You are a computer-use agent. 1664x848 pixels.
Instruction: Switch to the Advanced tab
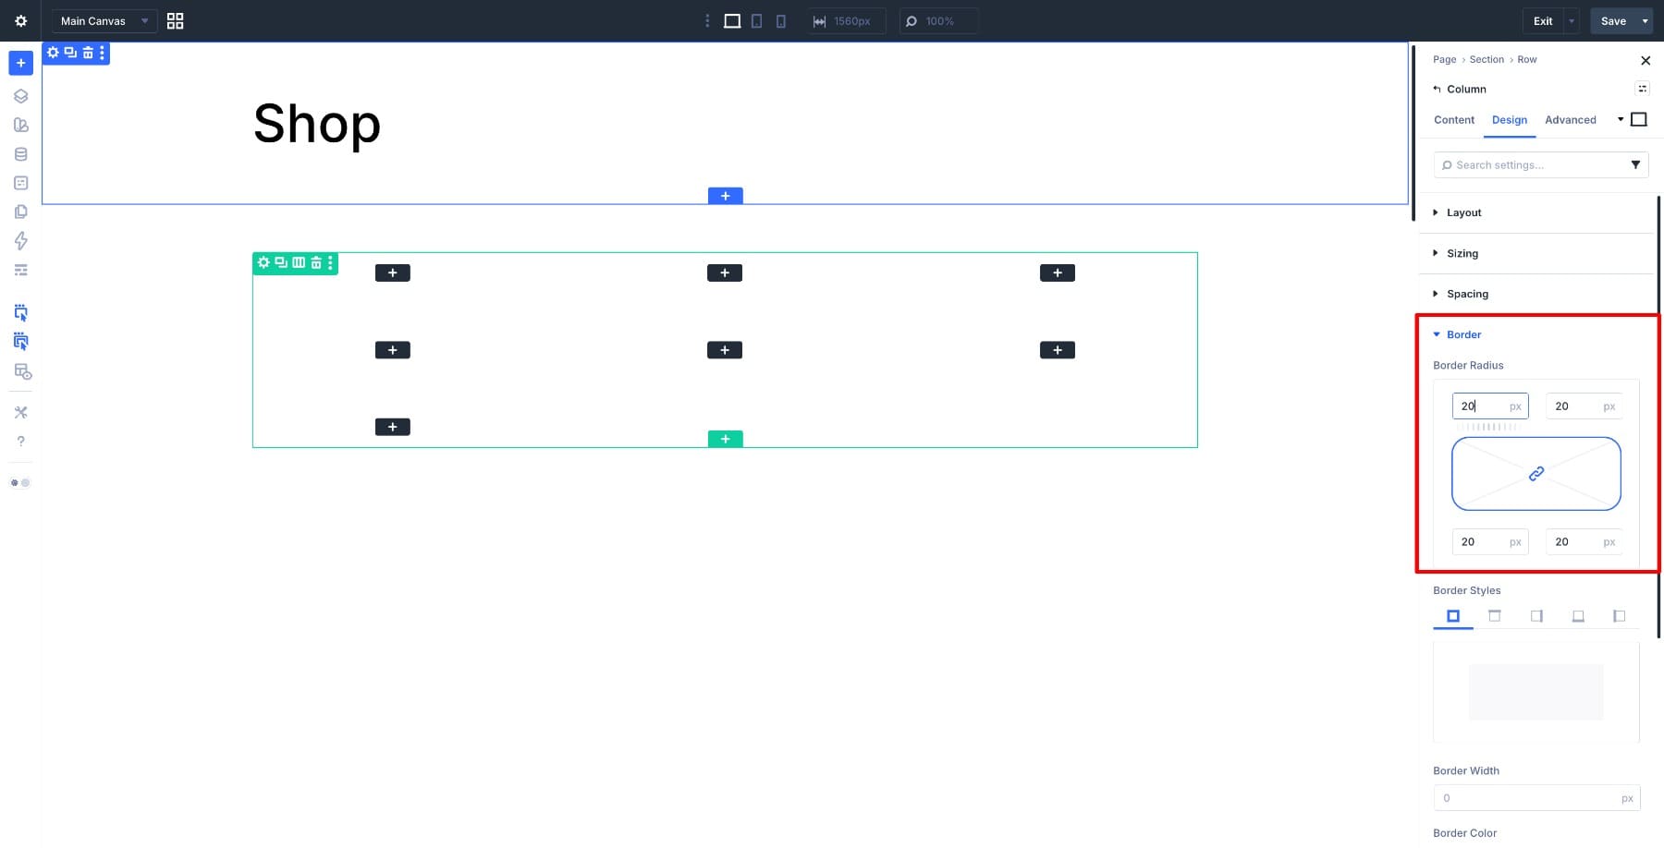[x=1570, y=120]
